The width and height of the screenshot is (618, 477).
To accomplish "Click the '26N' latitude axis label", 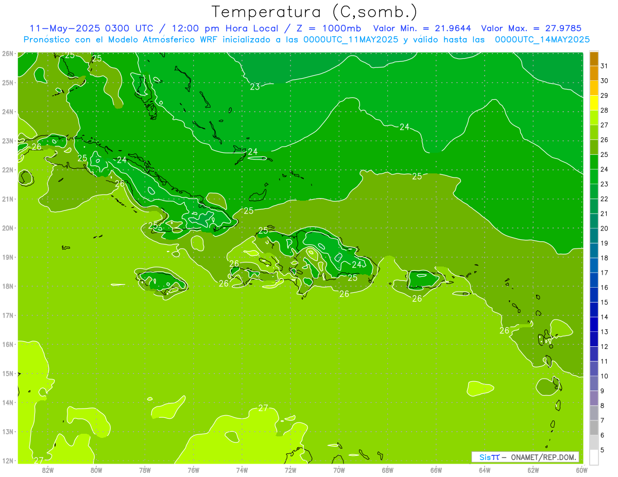I will point(7,54).
